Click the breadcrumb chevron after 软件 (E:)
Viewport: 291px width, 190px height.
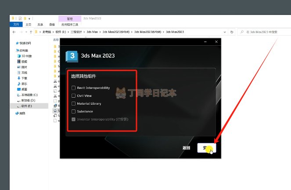(x=68, y=32)
